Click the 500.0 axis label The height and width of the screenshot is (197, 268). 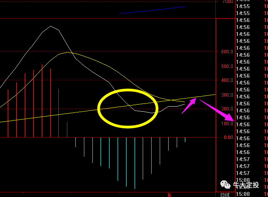227,66
